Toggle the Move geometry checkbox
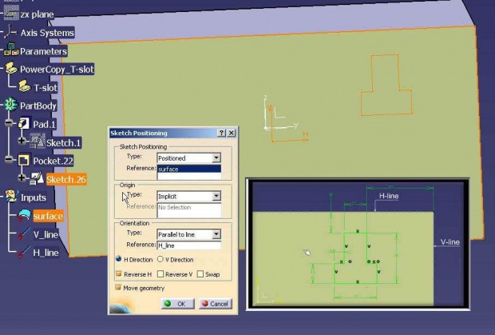This screenshot has width=495, height=335. click(120, 287)
